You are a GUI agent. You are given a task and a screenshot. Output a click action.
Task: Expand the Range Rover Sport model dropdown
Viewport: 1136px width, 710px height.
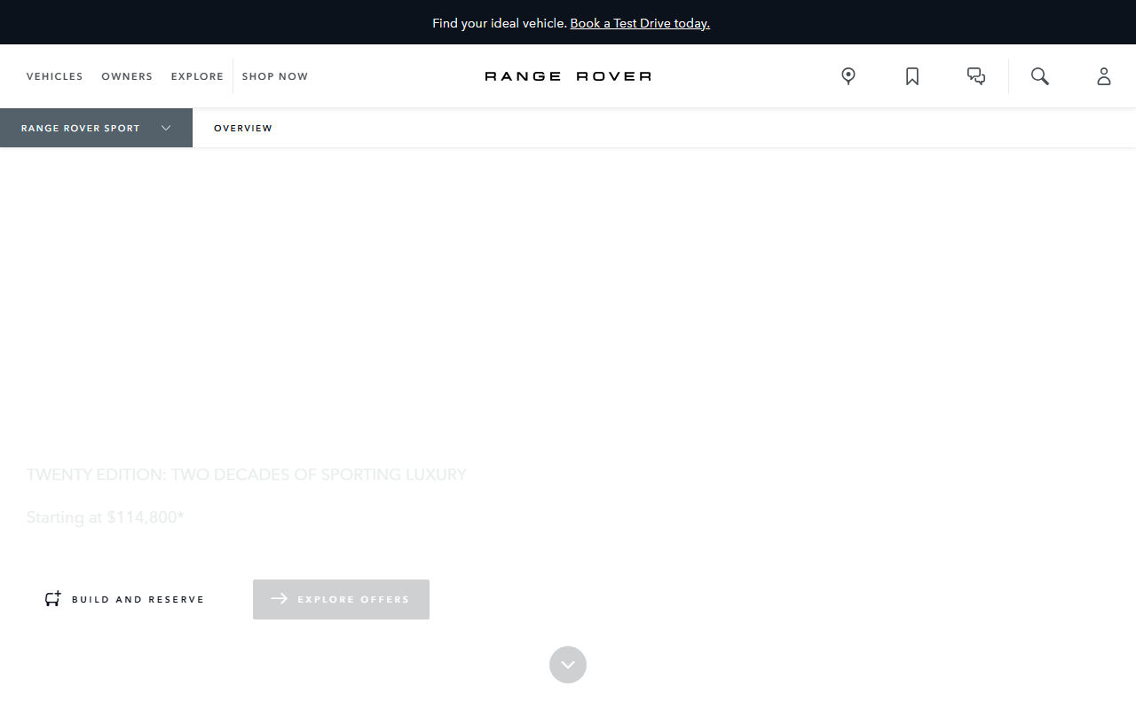coord(96,128)
